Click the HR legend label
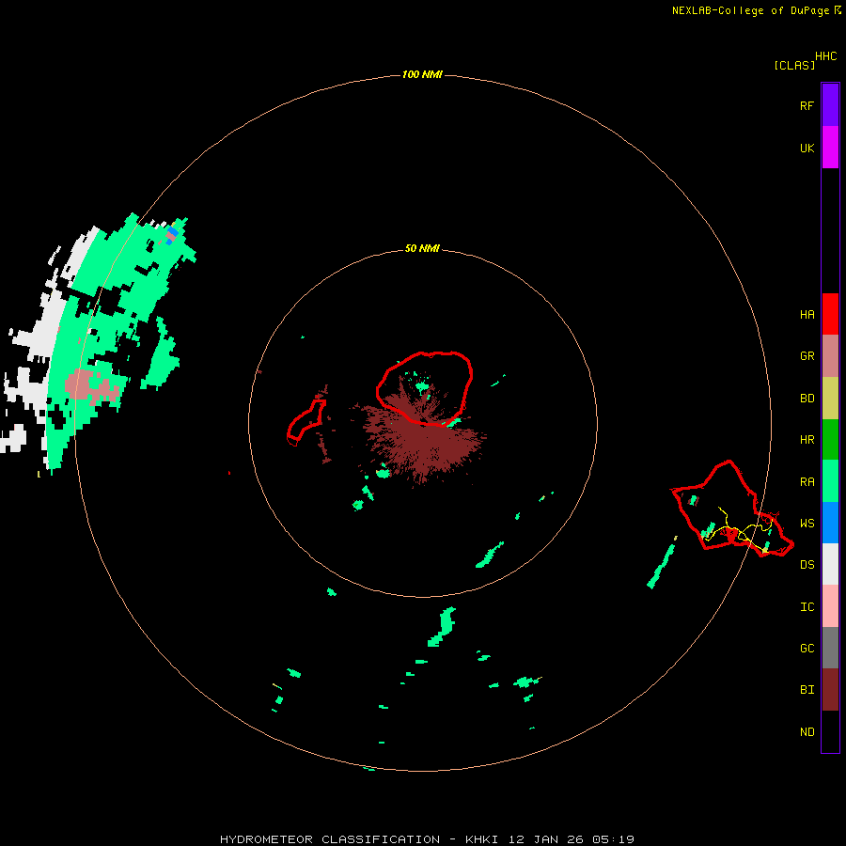Viewport: 846px width, 846px height. [x=807, y=440]
